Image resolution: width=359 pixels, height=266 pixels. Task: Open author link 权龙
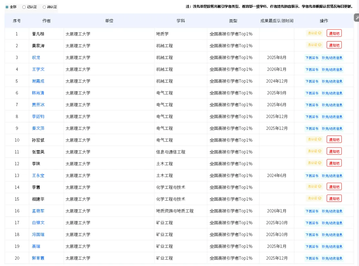click(36, 58)
